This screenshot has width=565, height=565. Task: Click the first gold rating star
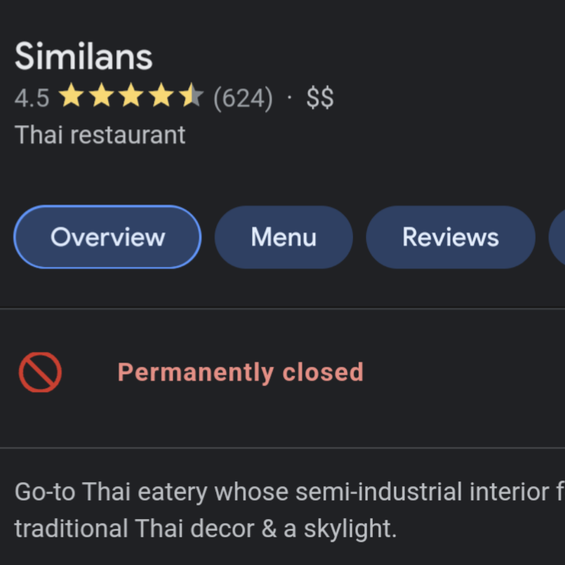[72, 97]
